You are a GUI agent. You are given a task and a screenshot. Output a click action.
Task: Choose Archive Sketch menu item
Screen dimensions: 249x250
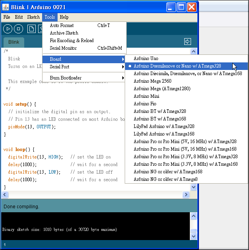point(84,33)
